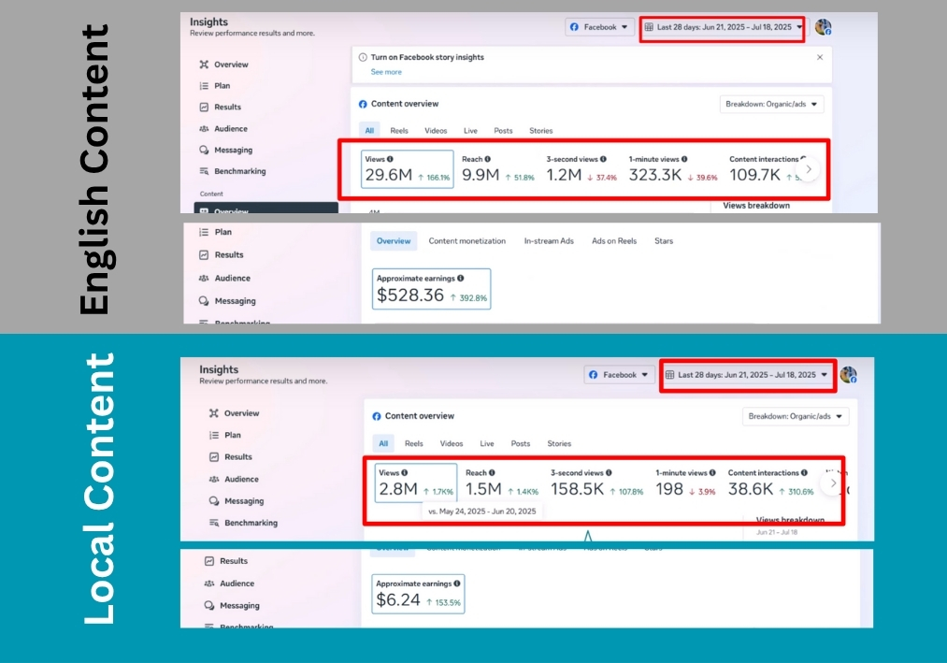Click the Results chart icon in English Content insights sidebar
The width and height of the screenshot is (947, 663).
(x=204, y=107)
